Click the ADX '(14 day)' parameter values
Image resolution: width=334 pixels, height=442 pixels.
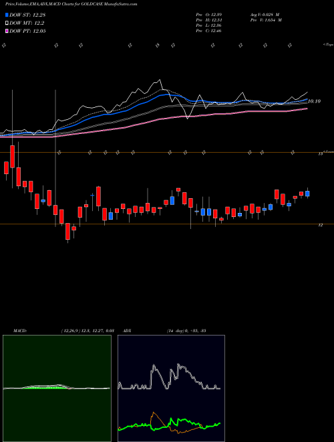tap(174, 331)
